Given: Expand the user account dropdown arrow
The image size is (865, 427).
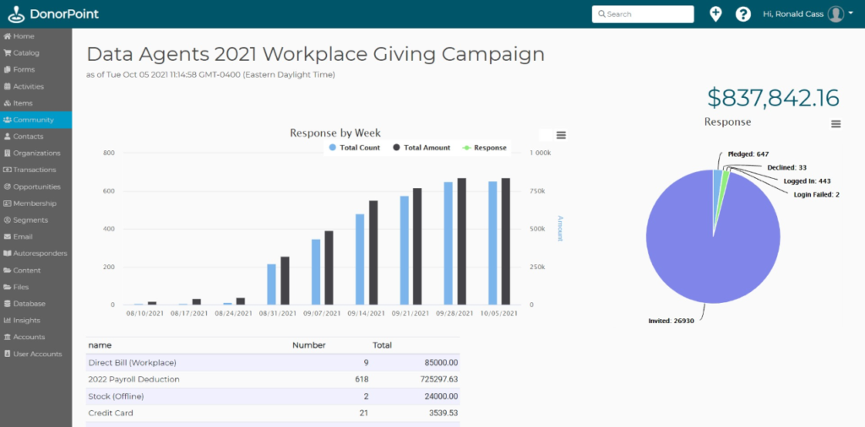Looking at the screenshot, I should [850, 14].
